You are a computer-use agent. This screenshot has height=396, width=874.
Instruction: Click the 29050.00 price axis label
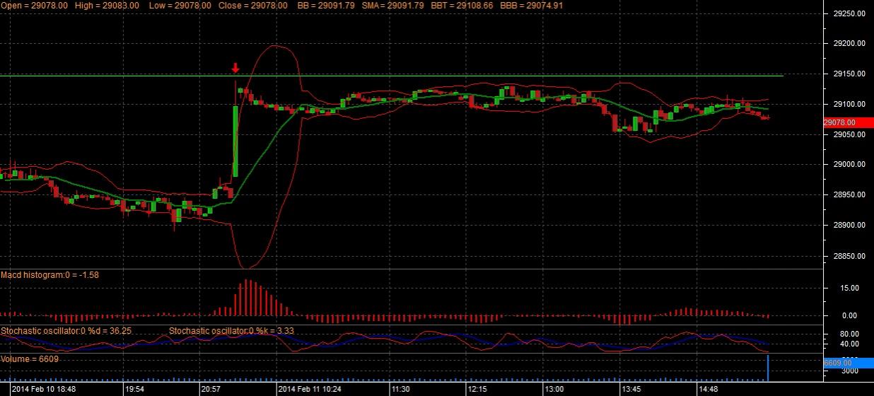[850, 134]
